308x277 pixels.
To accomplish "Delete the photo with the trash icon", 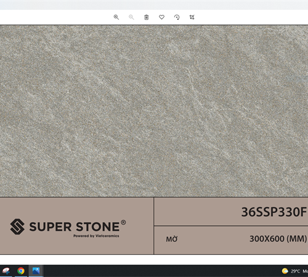I will pos(147,17).
